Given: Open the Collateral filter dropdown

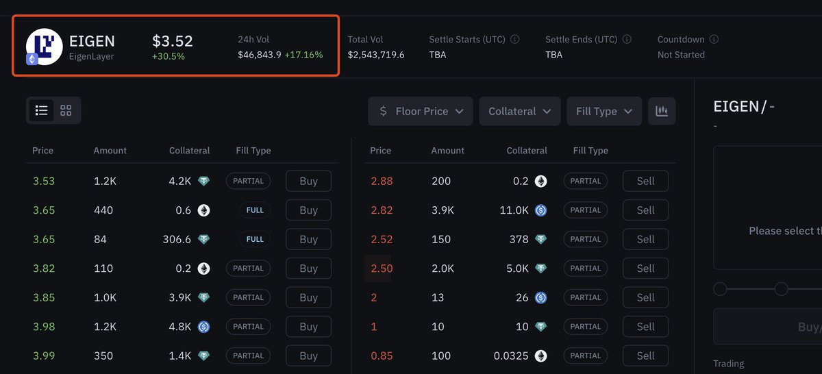Looking at the screenshot, I should pyautogui.click(x=519, y=111).
